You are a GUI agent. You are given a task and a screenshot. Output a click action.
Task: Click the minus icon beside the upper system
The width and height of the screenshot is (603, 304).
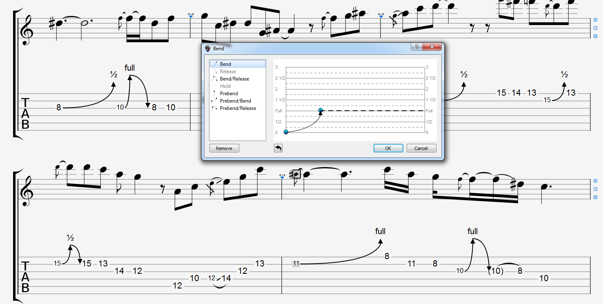(595, 28)
